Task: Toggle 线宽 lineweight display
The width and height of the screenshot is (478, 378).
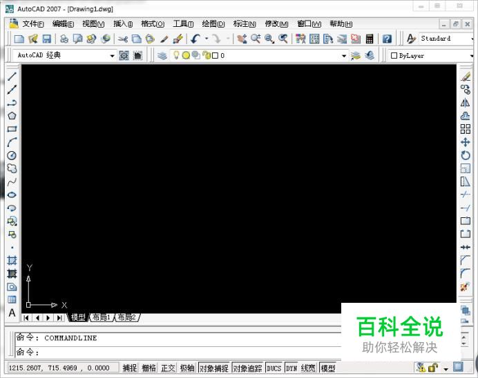Action: point(308,368)
